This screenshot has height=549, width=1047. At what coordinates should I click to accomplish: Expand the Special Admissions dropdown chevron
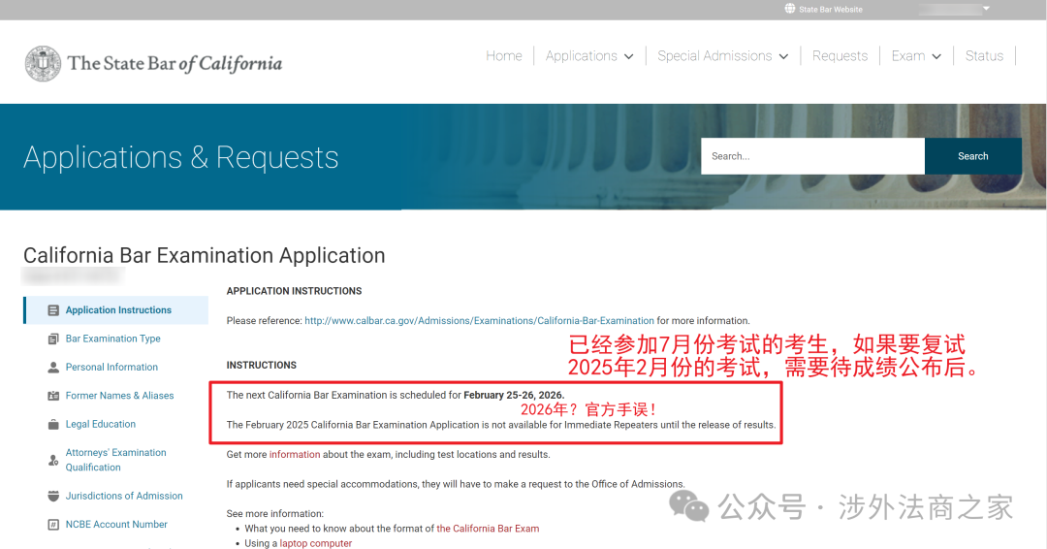click(x=783, y=57)
